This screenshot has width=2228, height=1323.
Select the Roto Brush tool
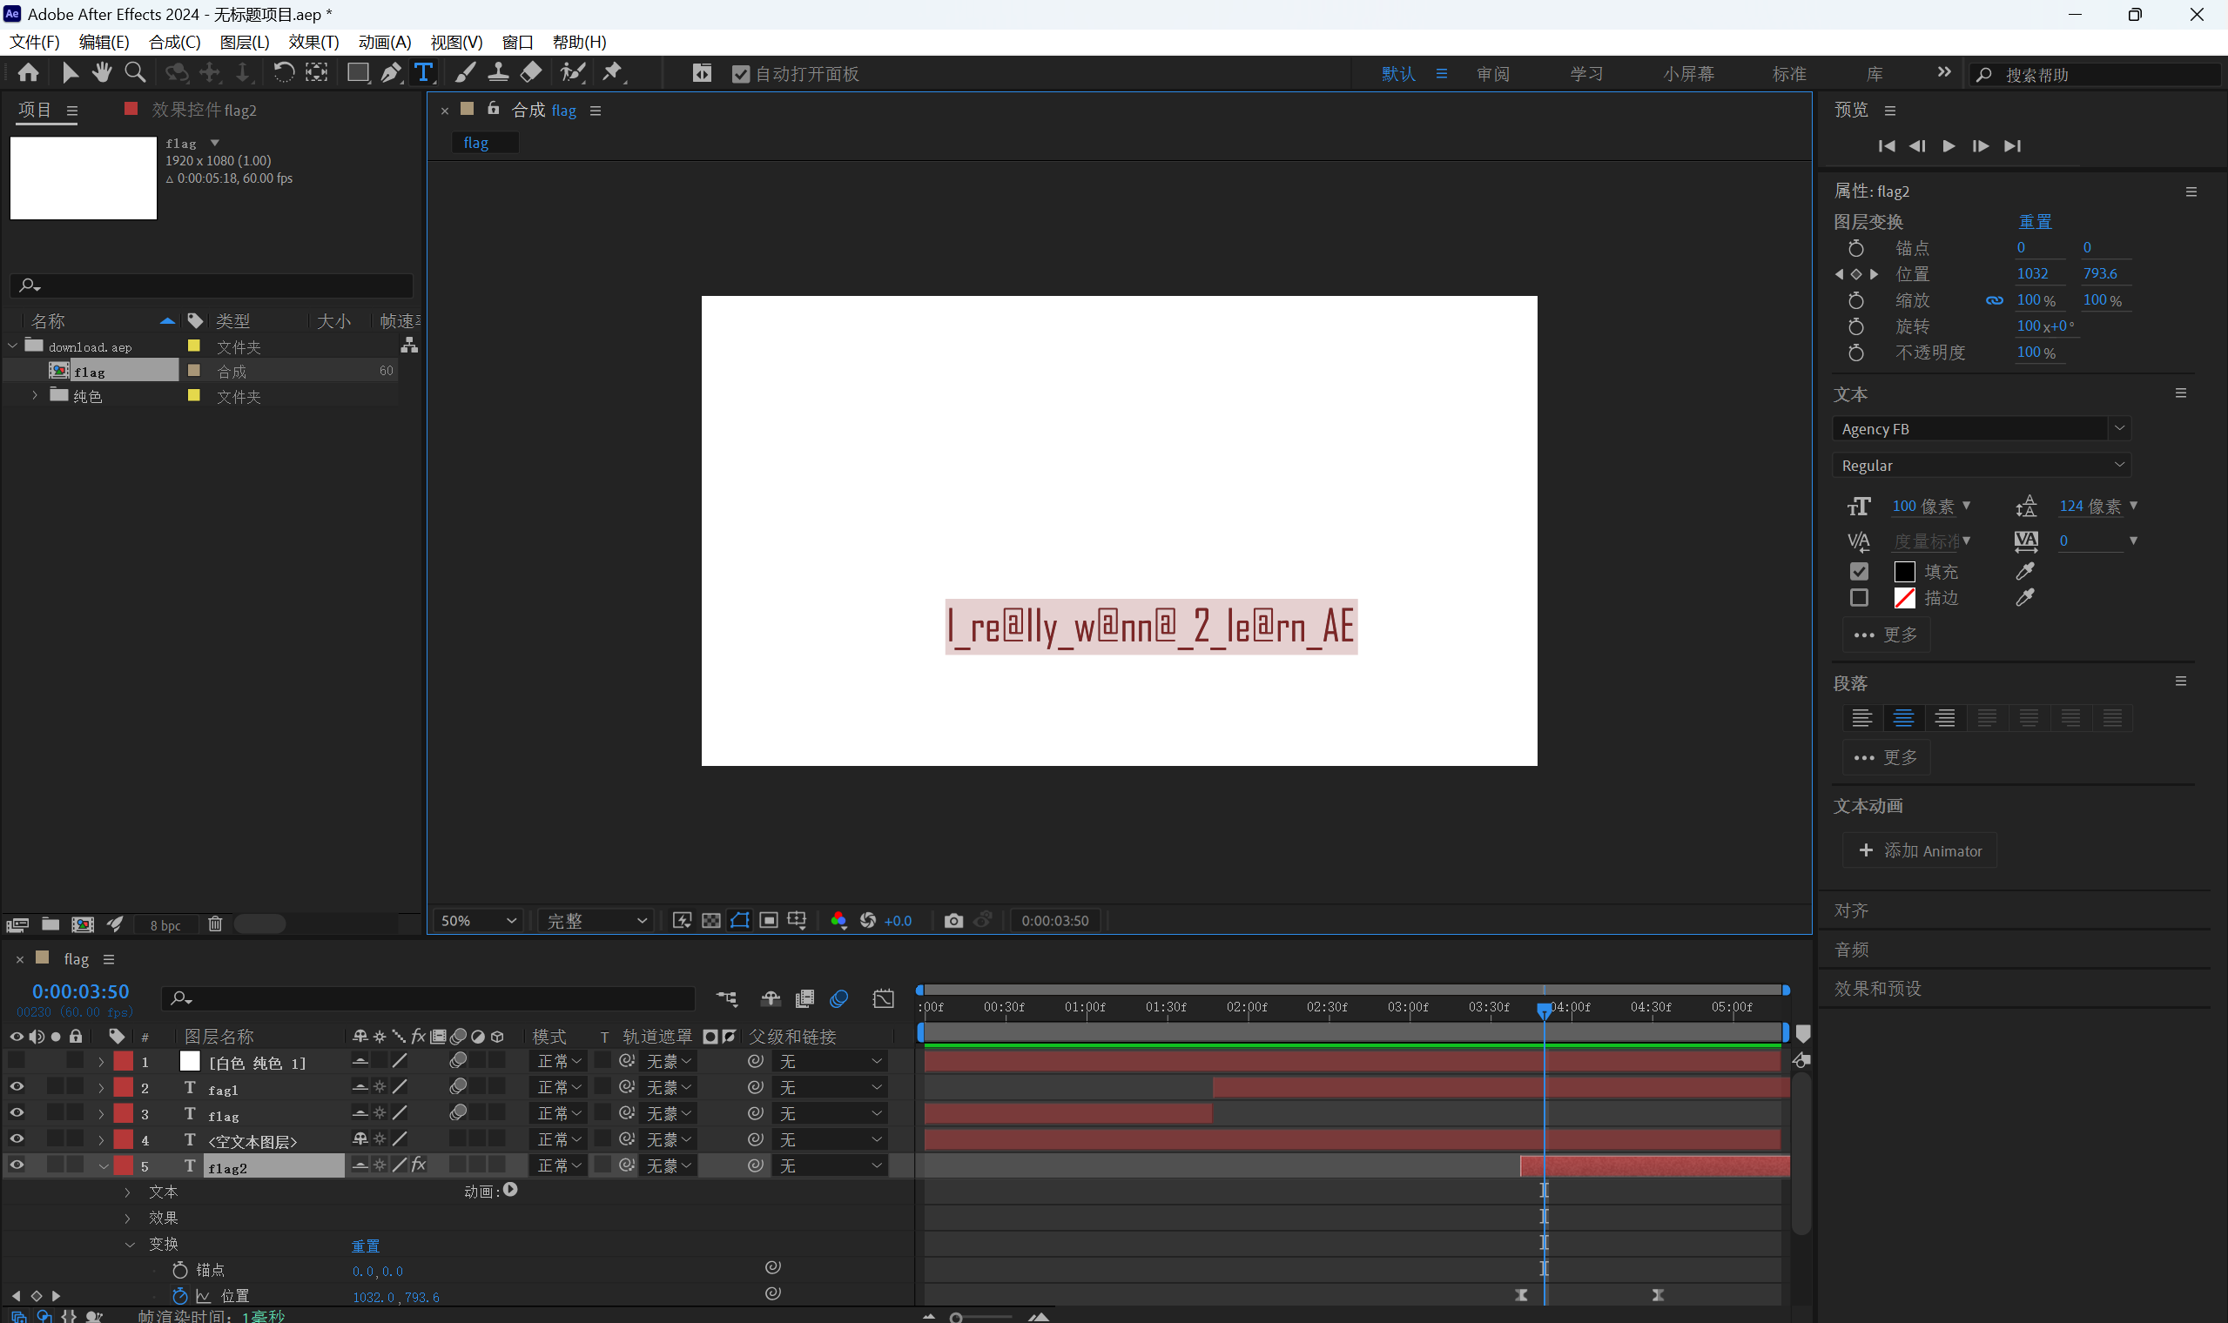tap(572, 73)
